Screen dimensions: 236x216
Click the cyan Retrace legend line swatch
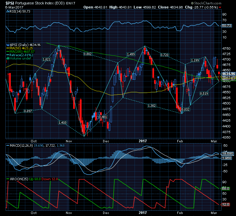coord(8,55)
